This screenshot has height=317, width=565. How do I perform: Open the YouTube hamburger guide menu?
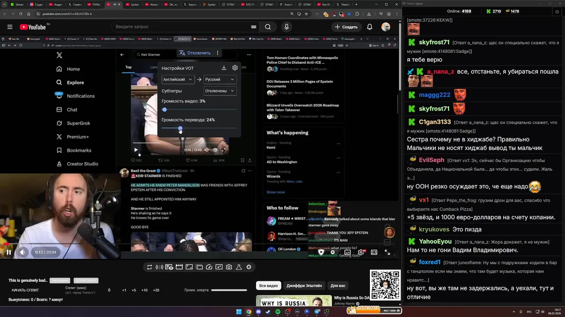tap(10, 27)
